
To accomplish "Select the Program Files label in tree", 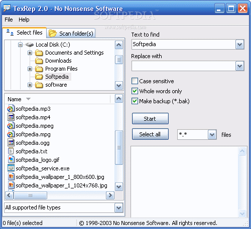I will click(x=61, y=69).
